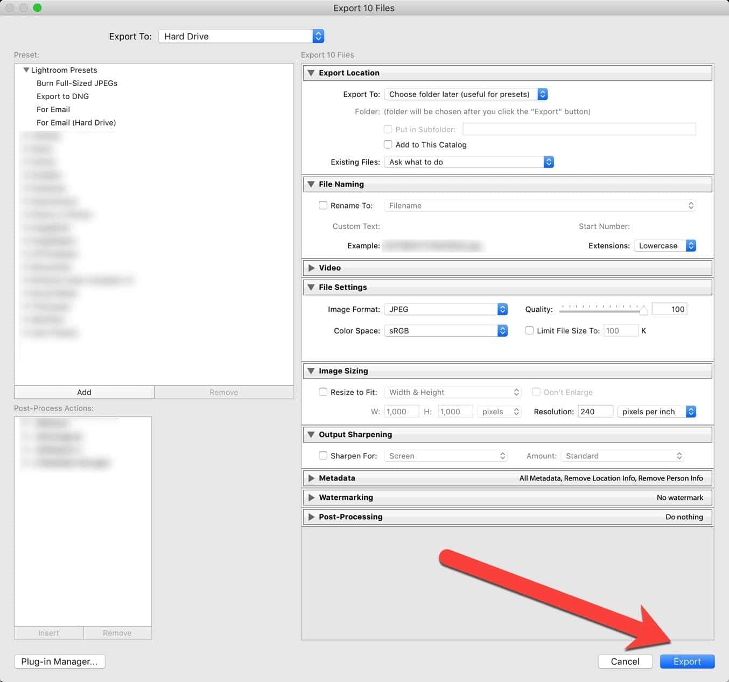The height and width of the screenshot is (682, 729).
Task: Collapse the Image Sizing section
Action: click(x=311, y=371)
